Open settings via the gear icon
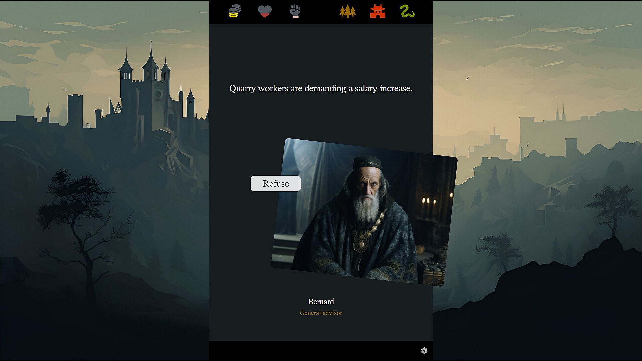Viewport: 642px width, 361px height. [x=424, y=351]
